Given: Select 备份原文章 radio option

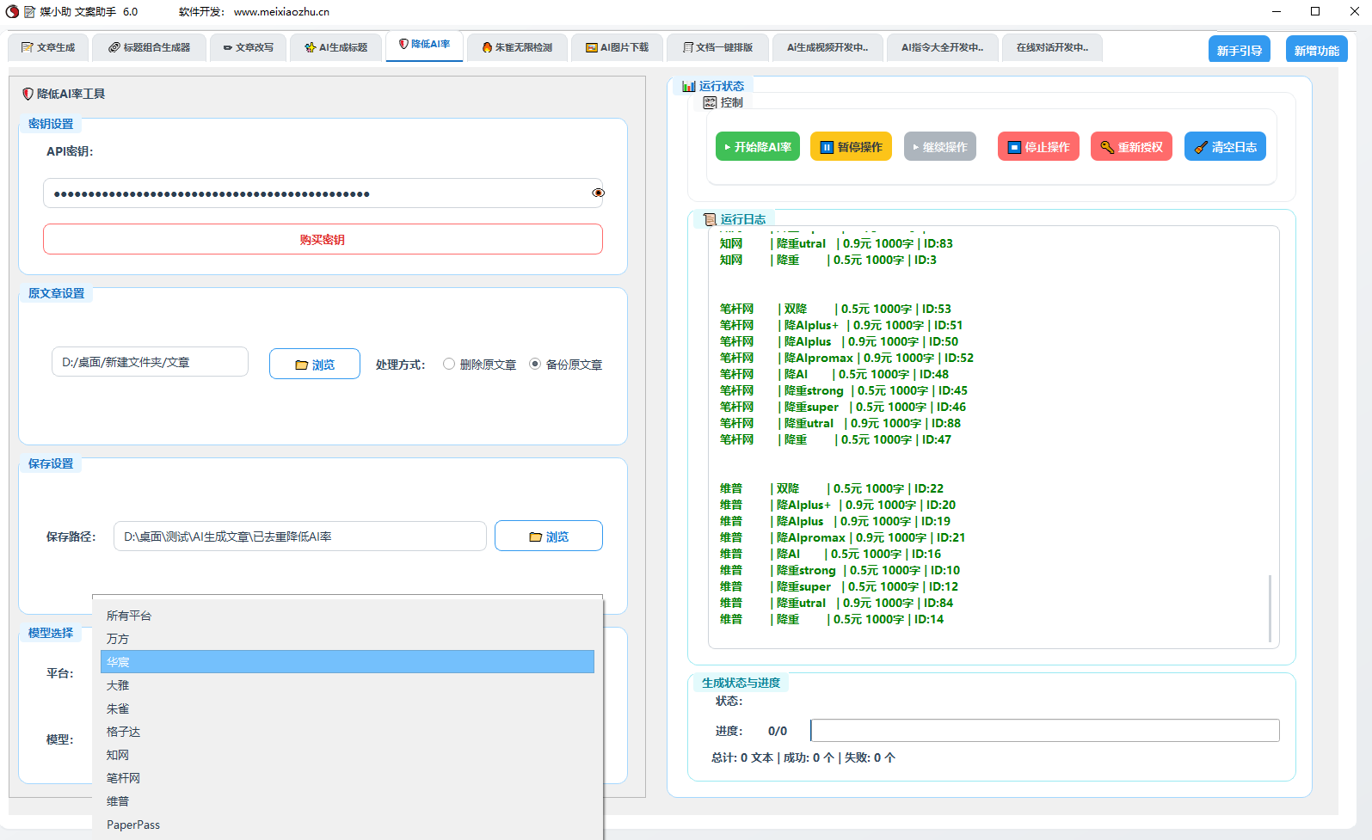Looking at the screenshot, I should [535, 365].
